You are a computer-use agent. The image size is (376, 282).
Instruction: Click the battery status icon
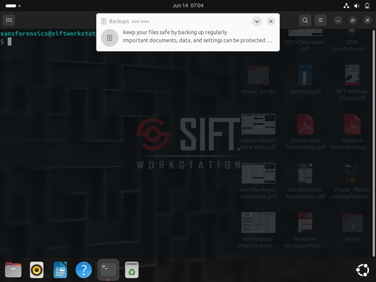(367, 6)
